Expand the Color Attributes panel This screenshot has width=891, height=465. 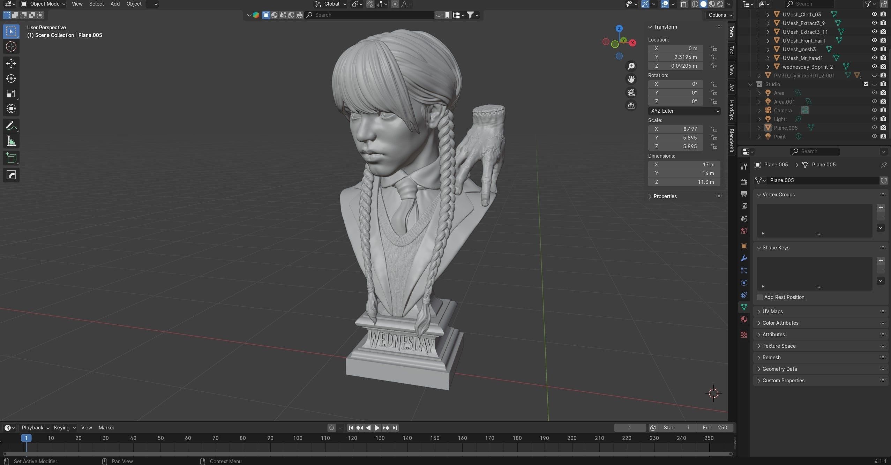[x=821, y=323]
